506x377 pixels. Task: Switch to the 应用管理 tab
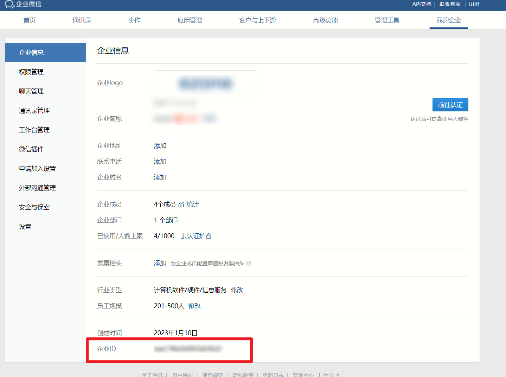(190, 20)
